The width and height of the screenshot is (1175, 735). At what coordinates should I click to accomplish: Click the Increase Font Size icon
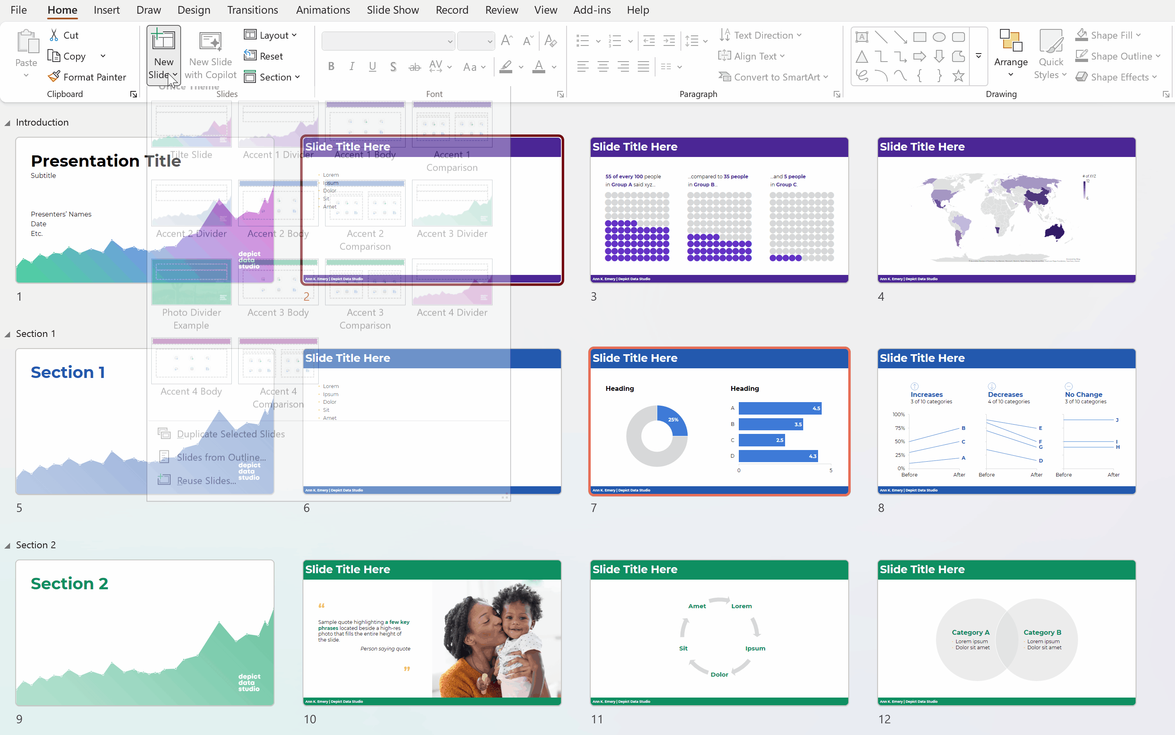click(506, 40)
